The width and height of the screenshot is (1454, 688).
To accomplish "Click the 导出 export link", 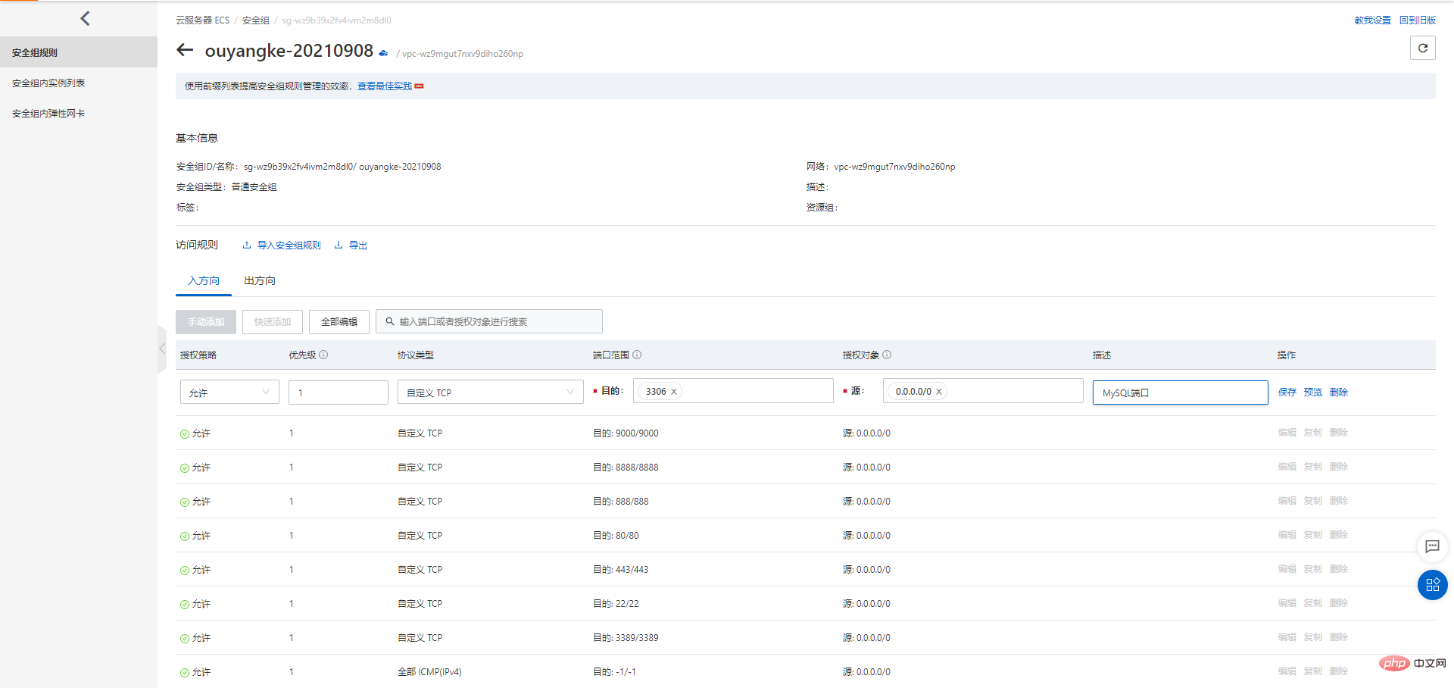I will pyautogui.click(x=351, y=245).
